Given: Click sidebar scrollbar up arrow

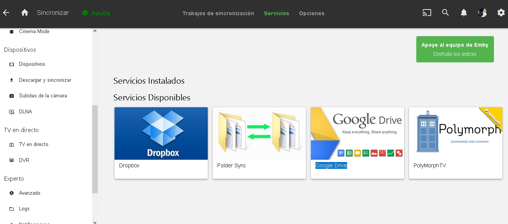Looking at the screenshot, I should point(95,31).
